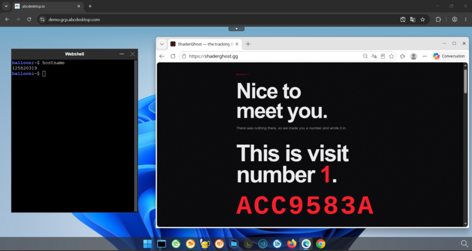Viewport: 472px width, 251px height.
Task: Open Google Translate icon in Chrome omnibox
Action: (x=413, y=19)
